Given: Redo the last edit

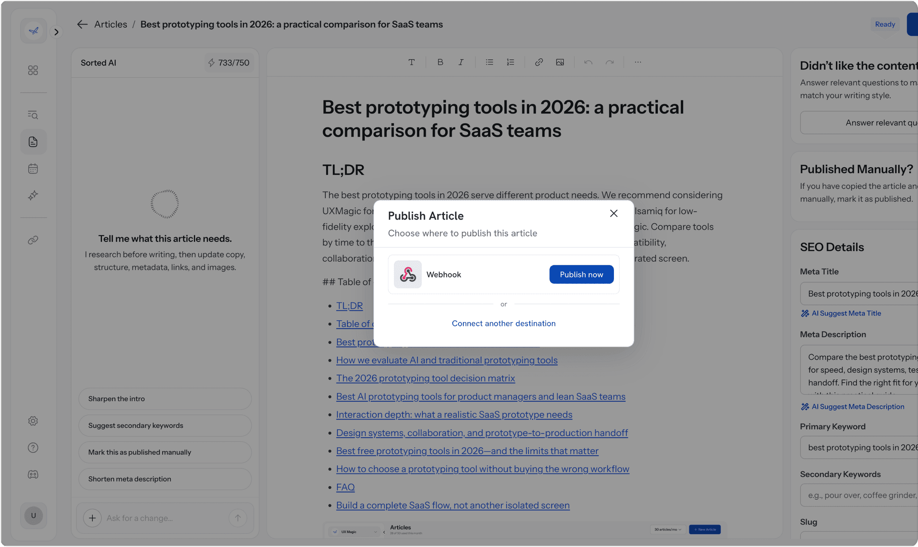Looking at the screenshot, I should pos(610,62).
